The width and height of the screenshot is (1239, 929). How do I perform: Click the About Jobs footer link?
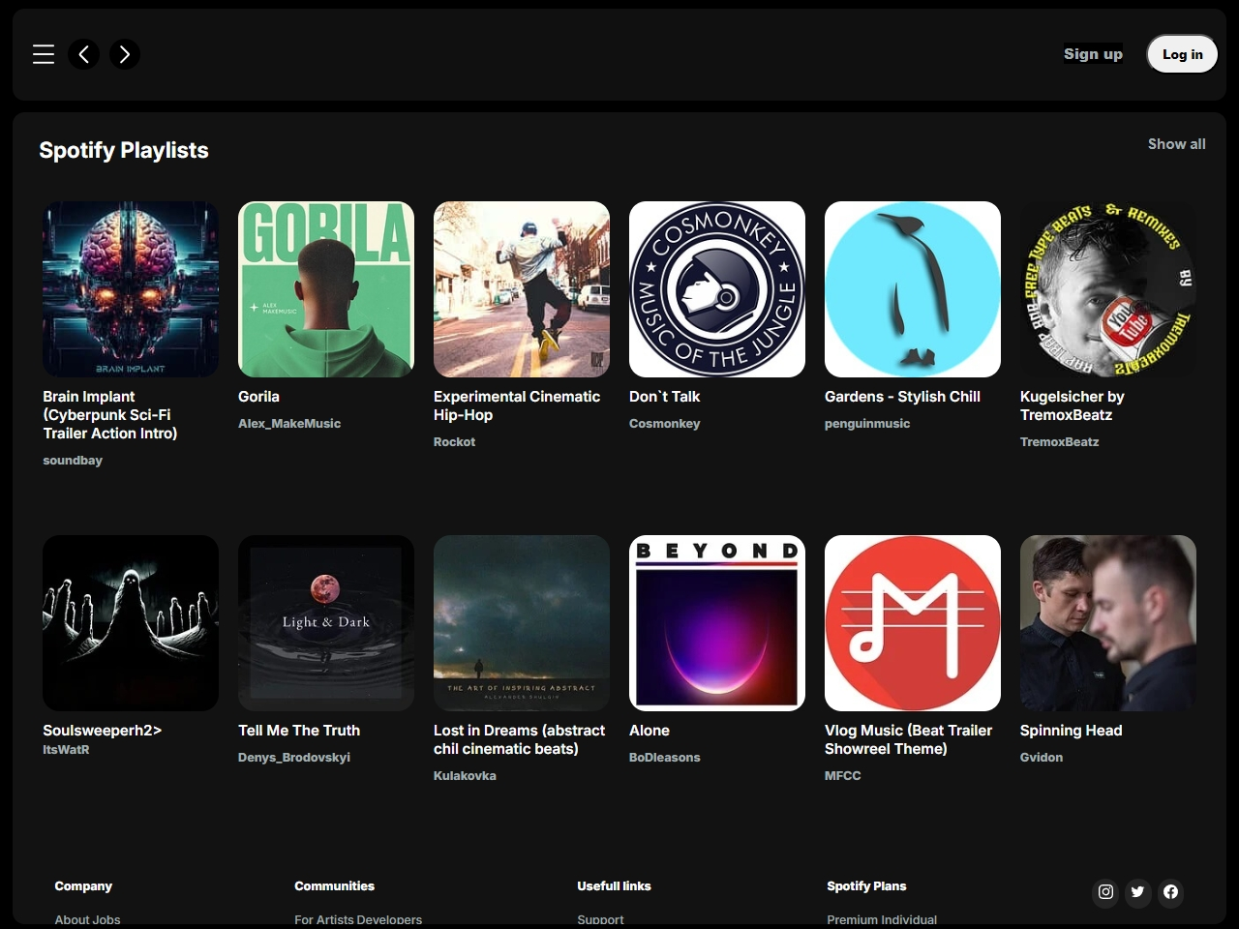87,919
